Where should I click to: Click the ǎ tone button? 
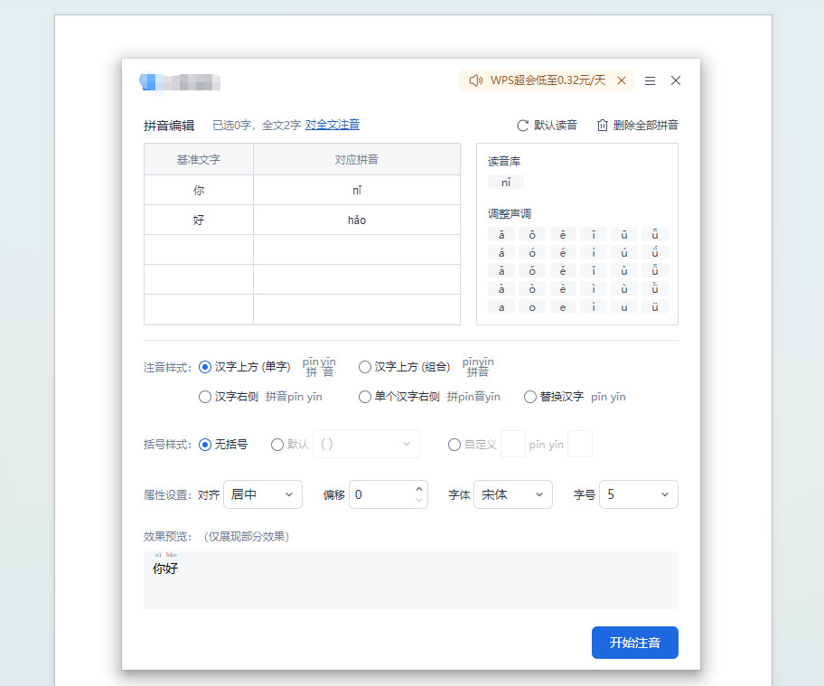501,271
